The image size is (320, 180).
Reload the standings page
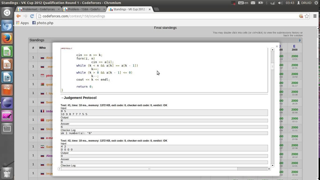[32, 16]
